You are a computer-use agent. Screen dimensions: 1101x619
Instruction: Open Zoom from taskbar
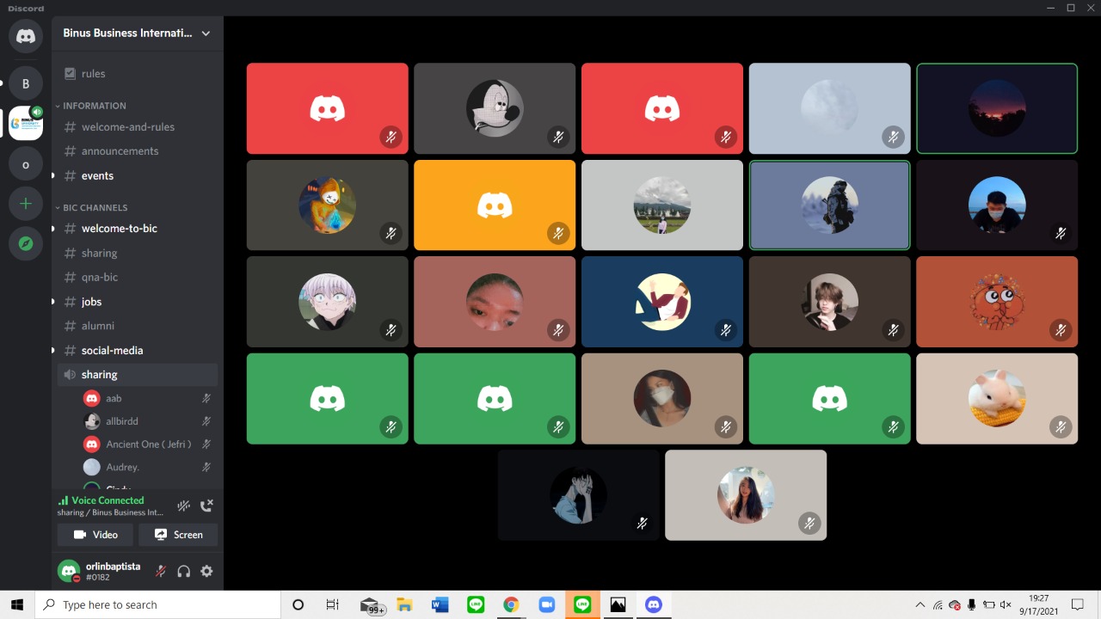pyautogui.click(x=546, y=605)
